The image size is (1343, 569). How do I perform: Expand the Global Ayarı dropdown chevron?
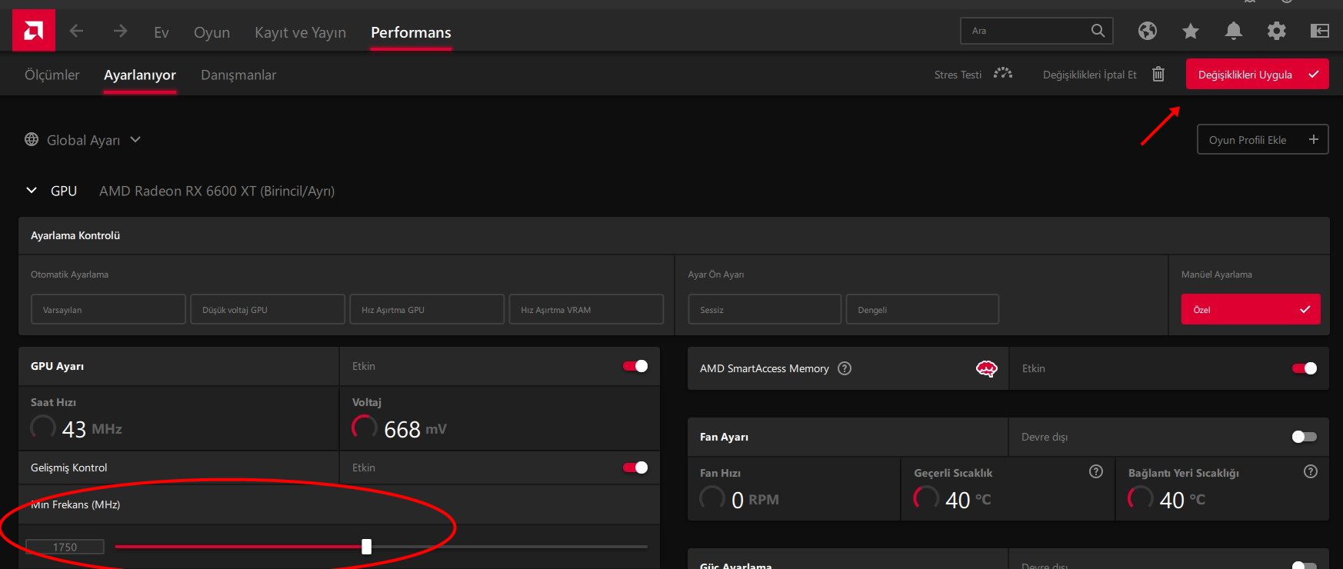[135, 139]
